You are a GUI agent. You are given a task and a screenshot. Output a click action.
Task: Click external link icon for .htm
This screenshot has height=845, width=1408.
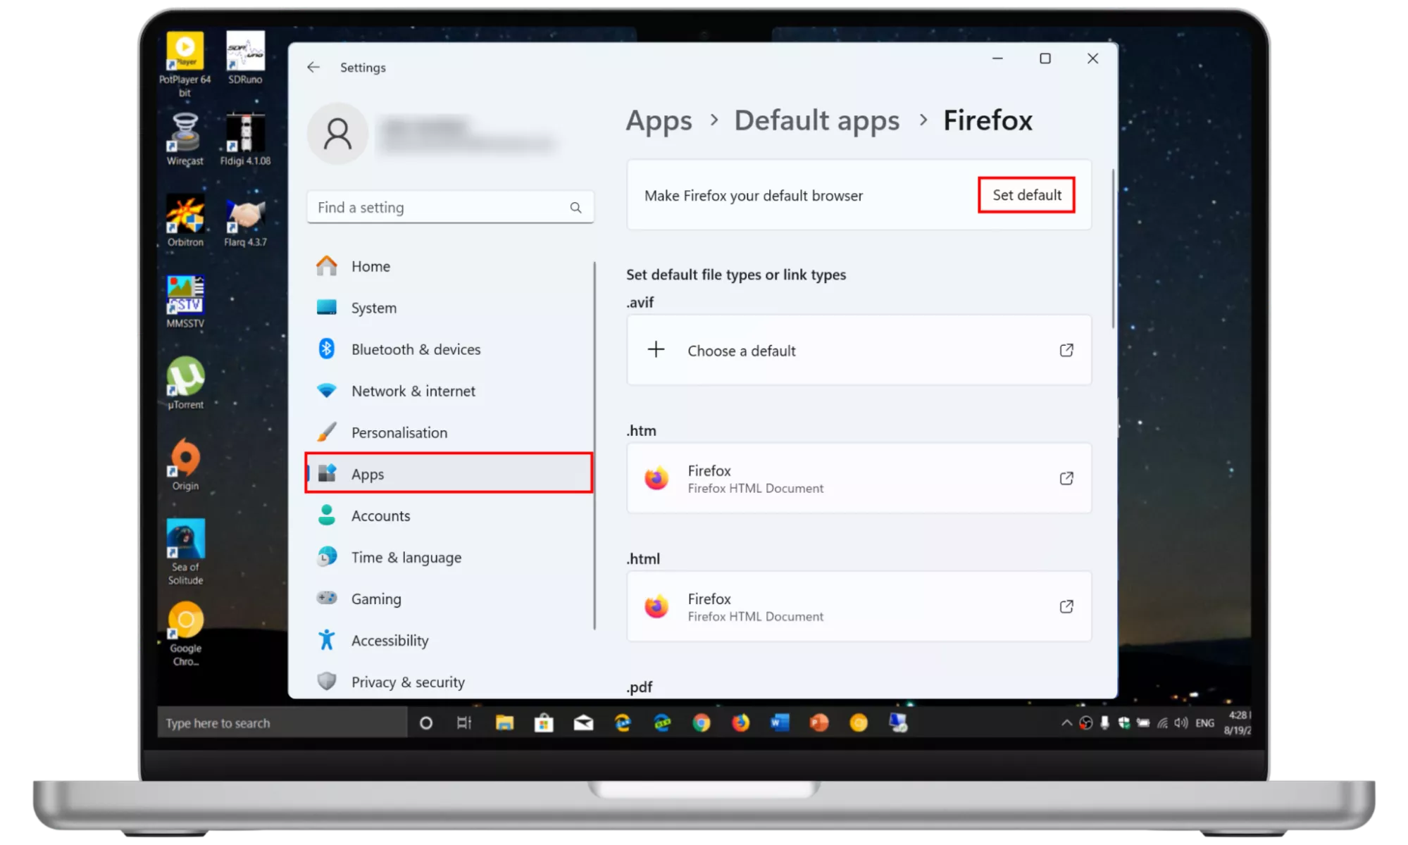1066,479
